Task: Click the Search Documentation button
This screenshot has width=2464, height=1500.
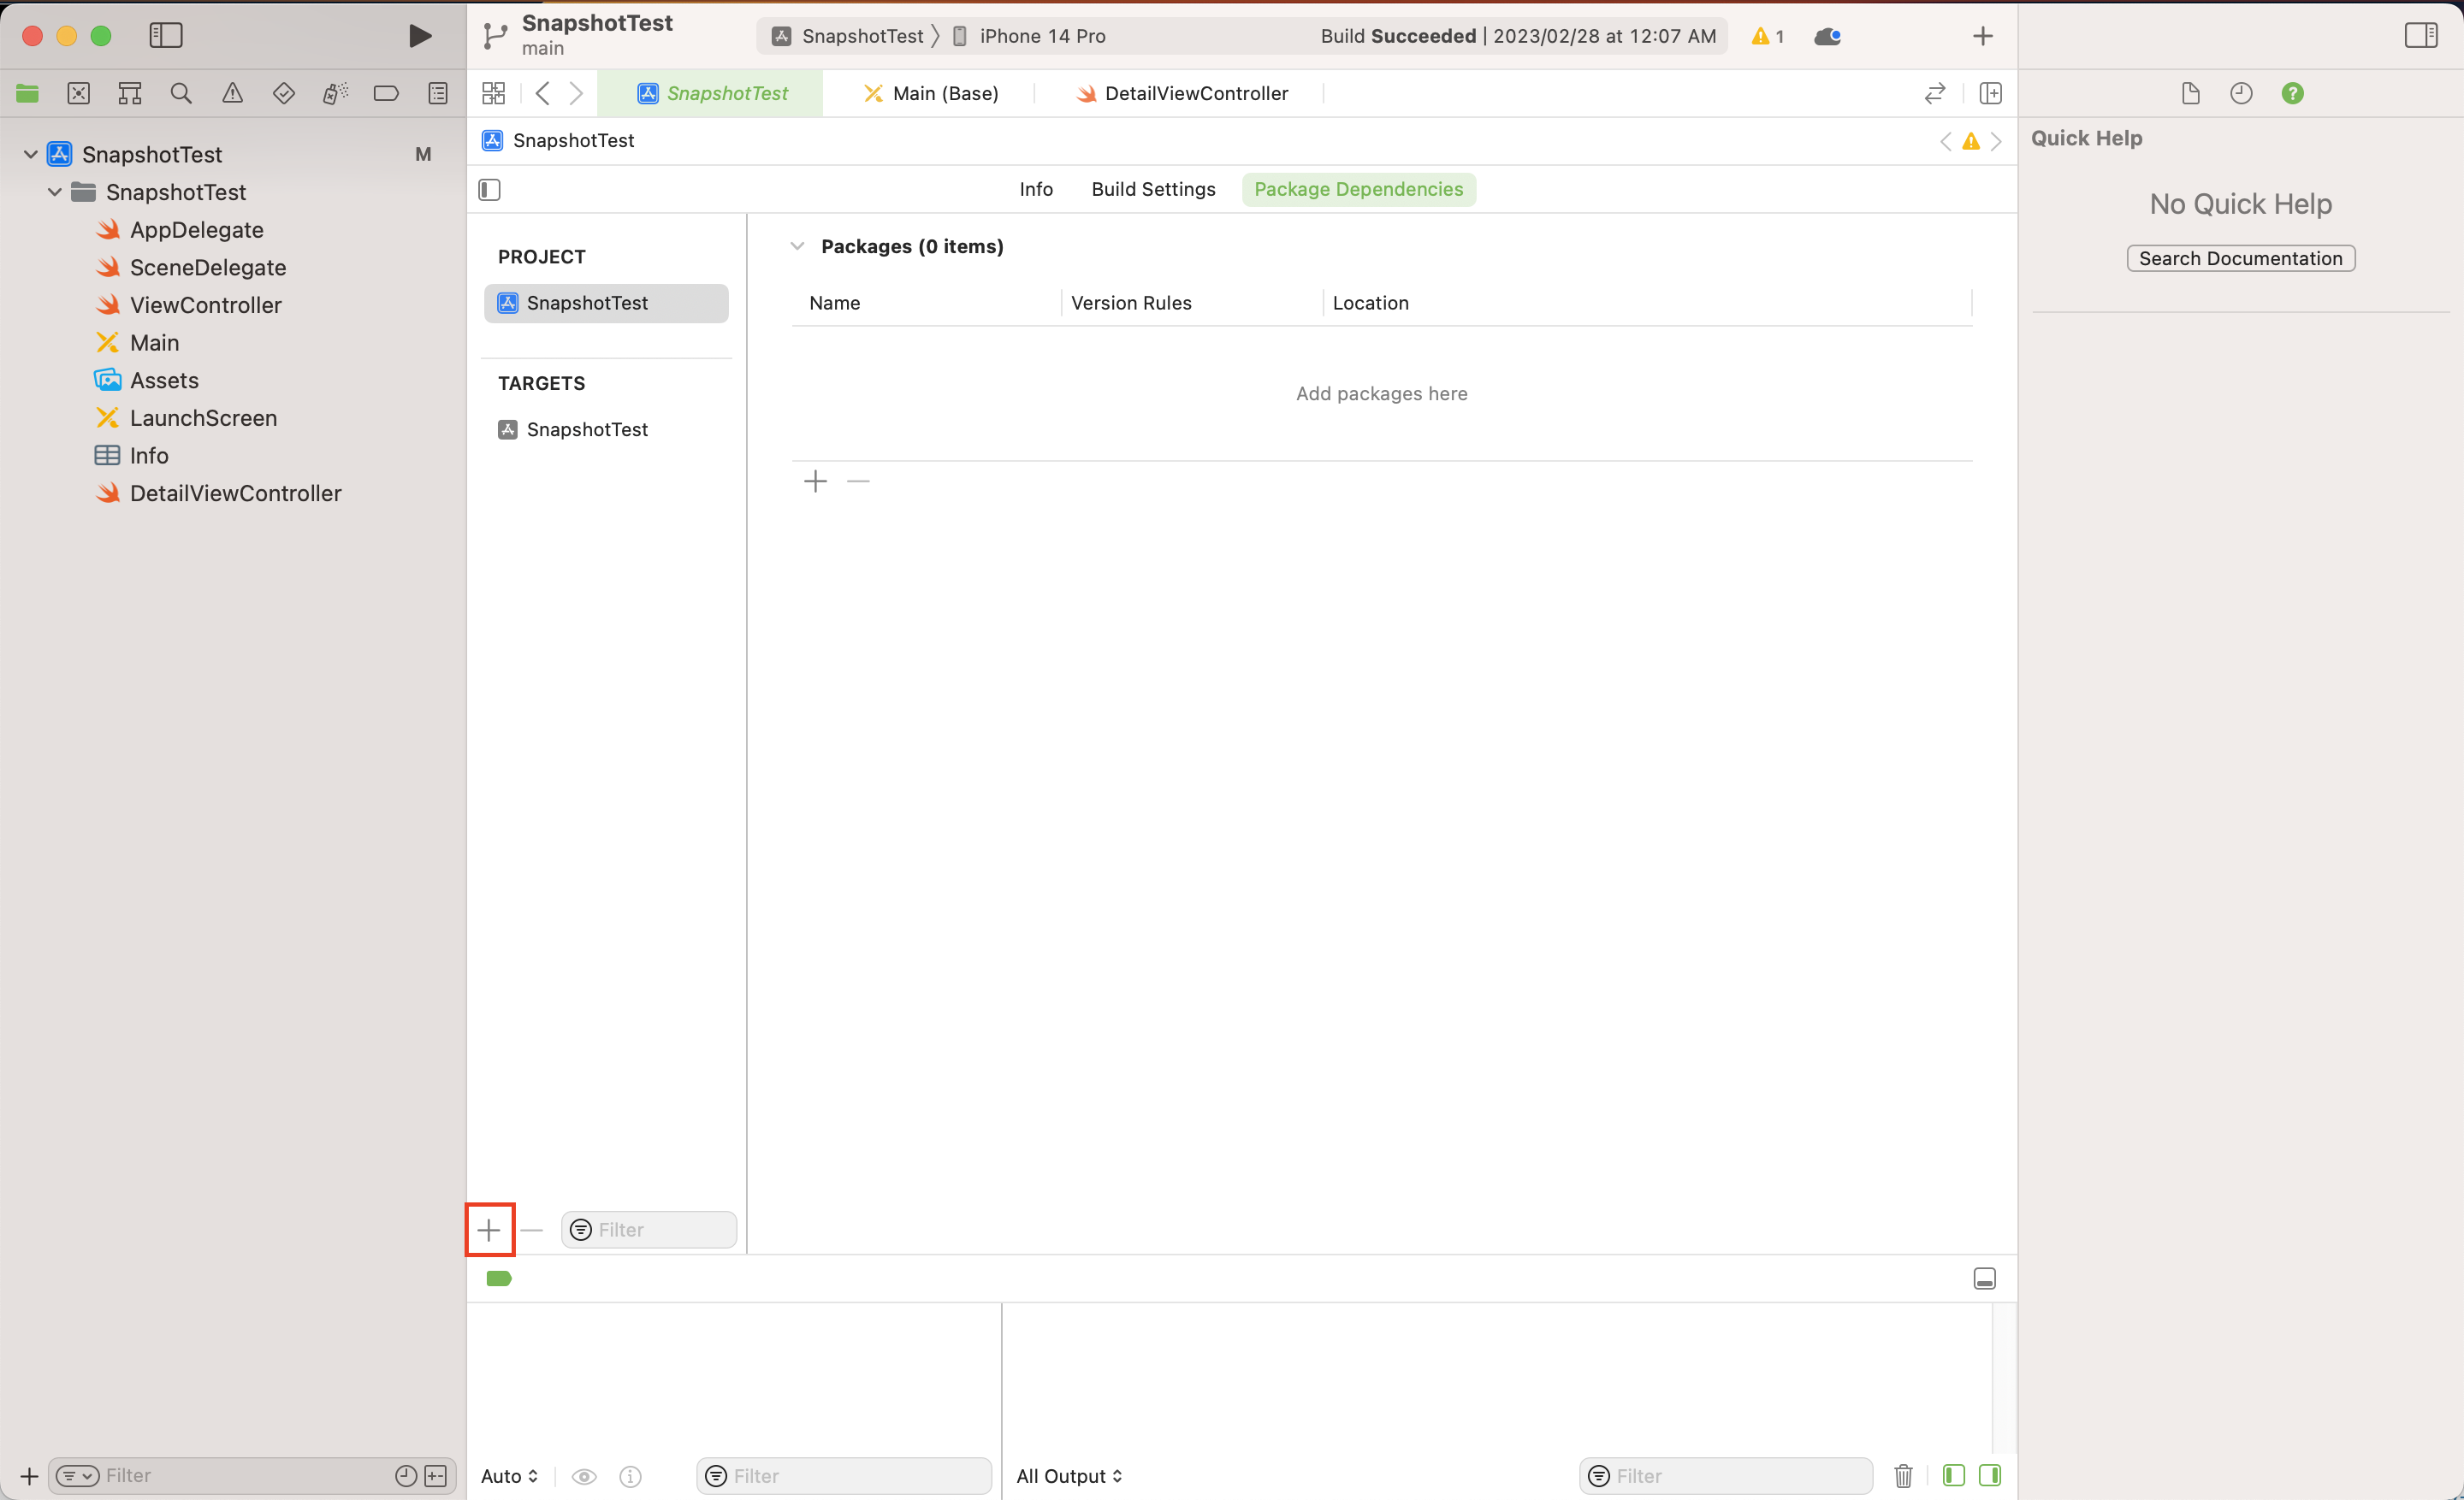Action: [x=2240, y=257]
